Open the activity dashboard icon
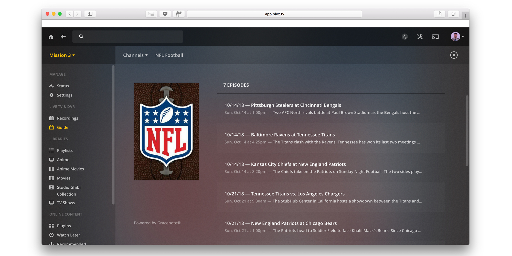Screen dimensions: 512x256 tap(405, 37)
